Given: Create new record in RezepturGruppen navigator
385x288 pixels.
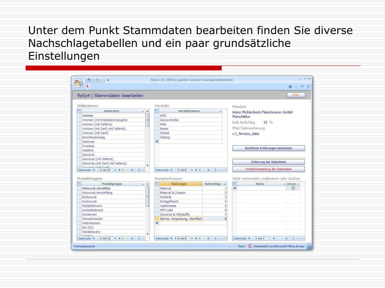Looking at the screenshot, I should pyautogui.click(x=200, y=238).
